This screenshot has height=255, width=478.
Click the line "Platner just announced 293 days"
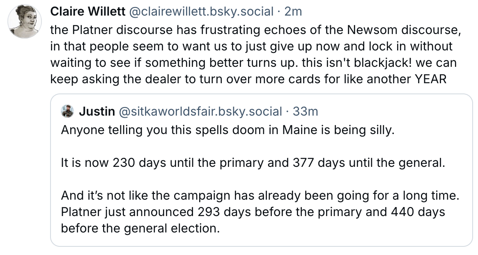[253, 212]
